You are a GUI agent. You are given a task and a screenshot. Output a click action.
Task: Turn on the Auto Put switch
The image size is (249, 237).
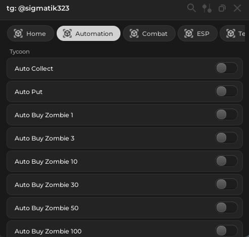(226, 91)
